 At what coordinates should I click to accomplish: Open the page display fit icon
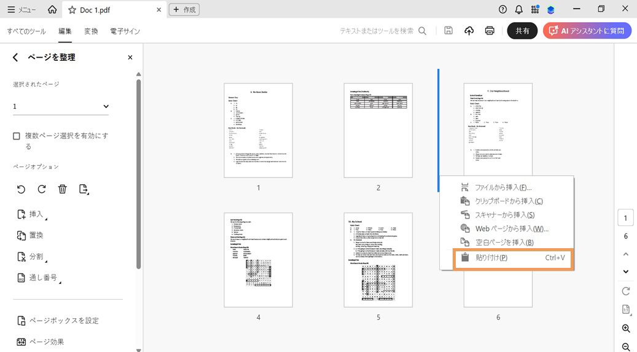pos(625,310)
